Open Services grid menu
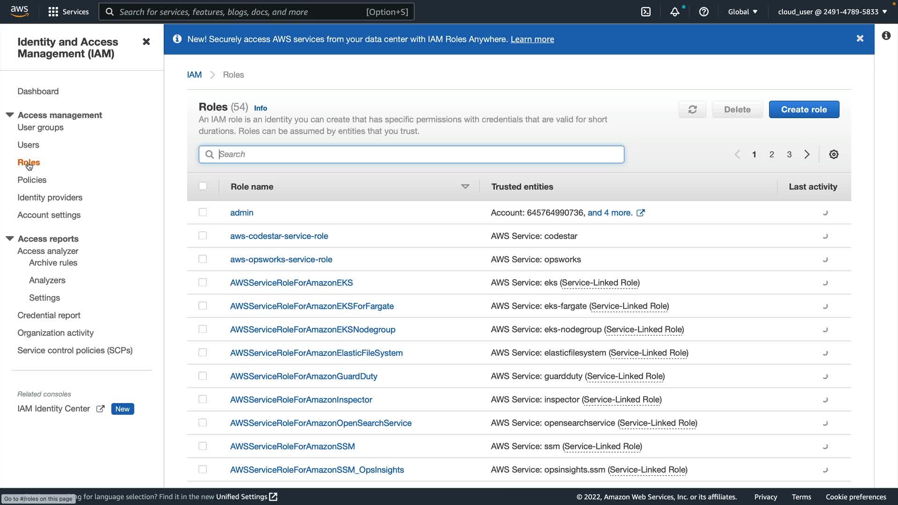Screen dimensions: 898x505 pos(68,12)
